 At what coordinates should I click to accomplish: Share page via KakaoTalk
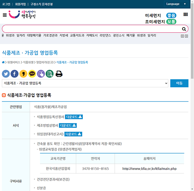tap(32, 74)
